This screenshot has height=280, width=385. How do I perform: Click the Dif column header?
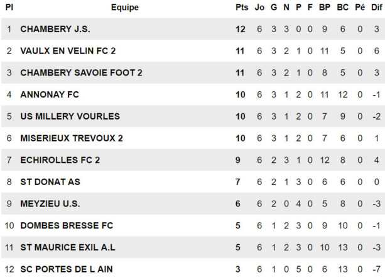click(376, 8)
